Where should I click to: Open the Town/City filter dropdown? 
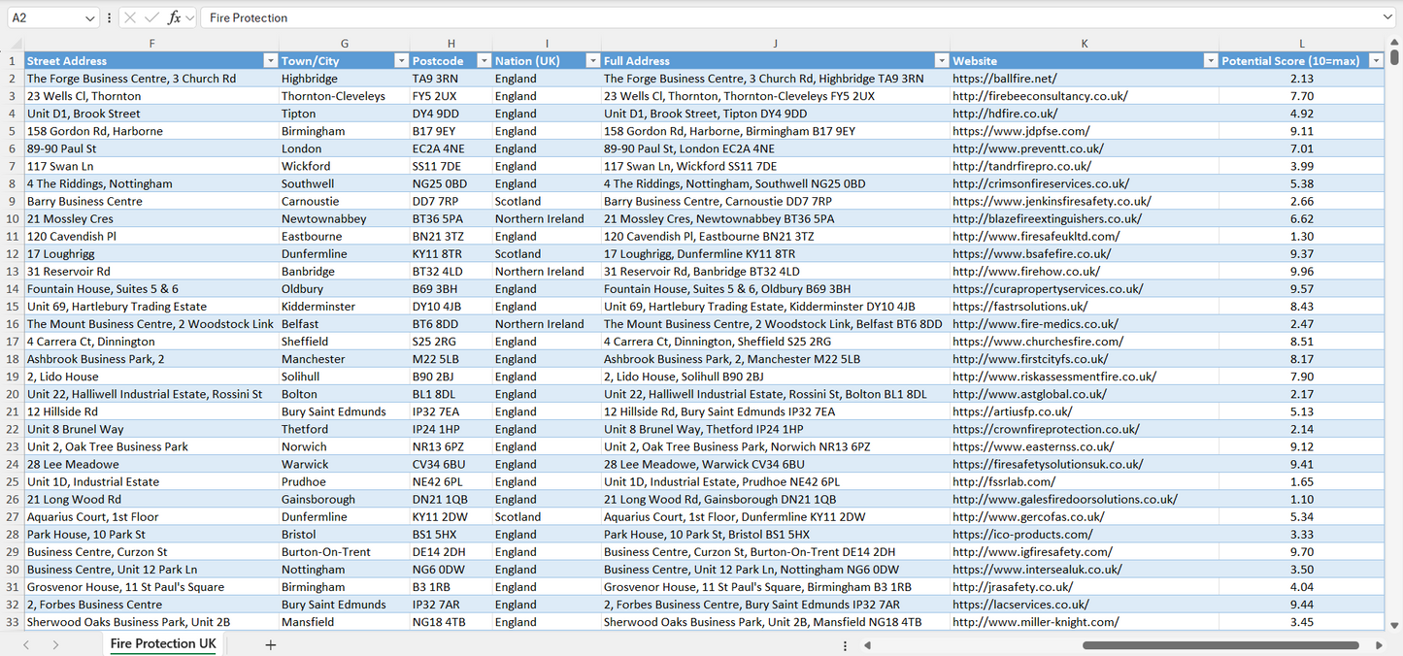(401, 60)
